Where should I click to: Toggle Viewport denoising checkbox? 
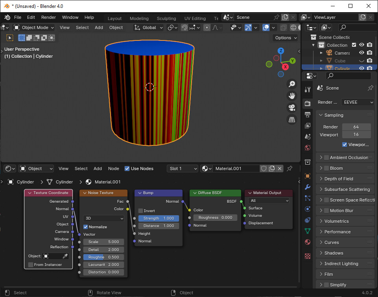[x=345, y=145]
